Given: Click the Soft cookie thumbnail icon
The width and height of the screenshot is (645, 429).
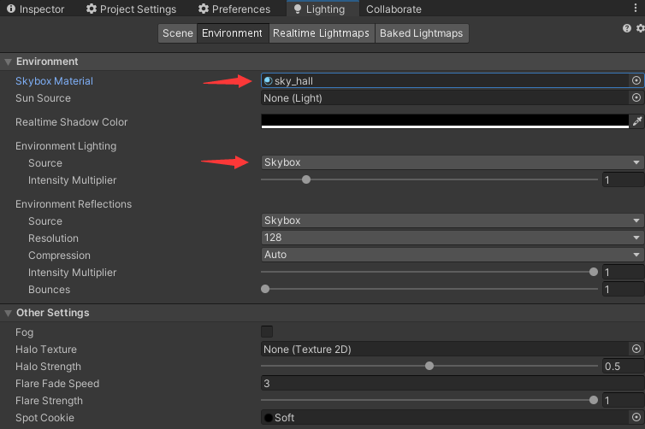Looking at the screenshot, I should pyautogui.click(x=269, y=418).
